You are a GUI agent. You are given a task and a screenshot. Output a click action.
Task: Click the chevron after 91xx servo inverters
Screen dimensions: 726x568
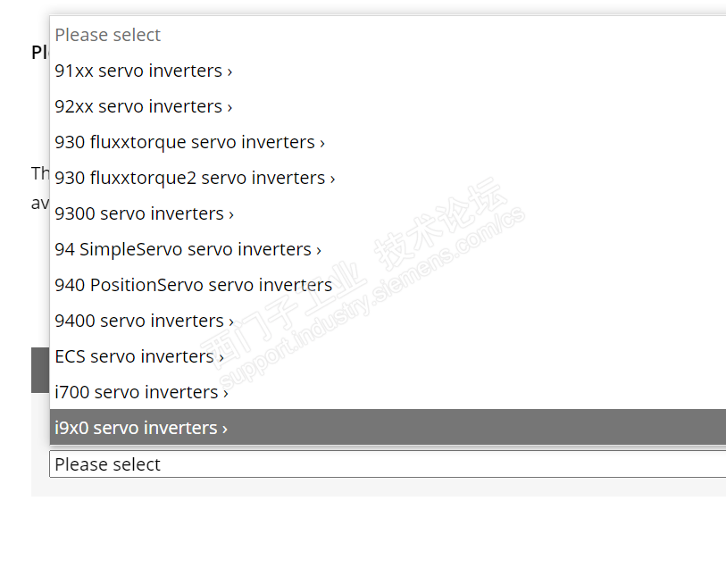(229, 71)
